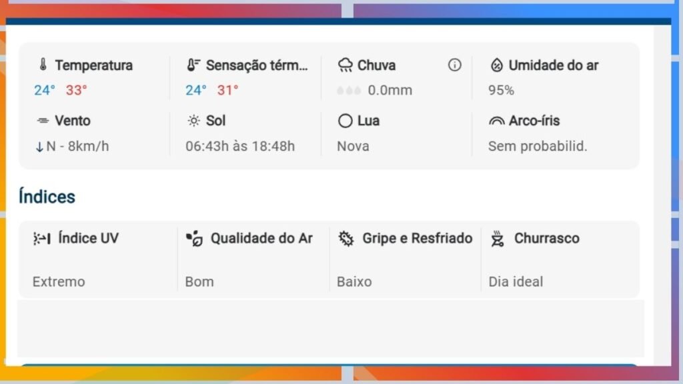Open the Churrasco 'Dia ideal' card
The height and width of the screenshot is (384, 683).
click(516, 281)
